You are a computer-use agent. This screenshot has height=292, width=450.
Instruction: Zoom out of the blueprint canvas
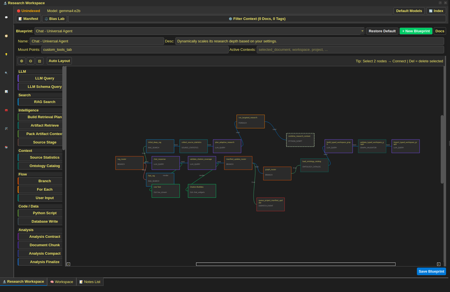(31, 61)
